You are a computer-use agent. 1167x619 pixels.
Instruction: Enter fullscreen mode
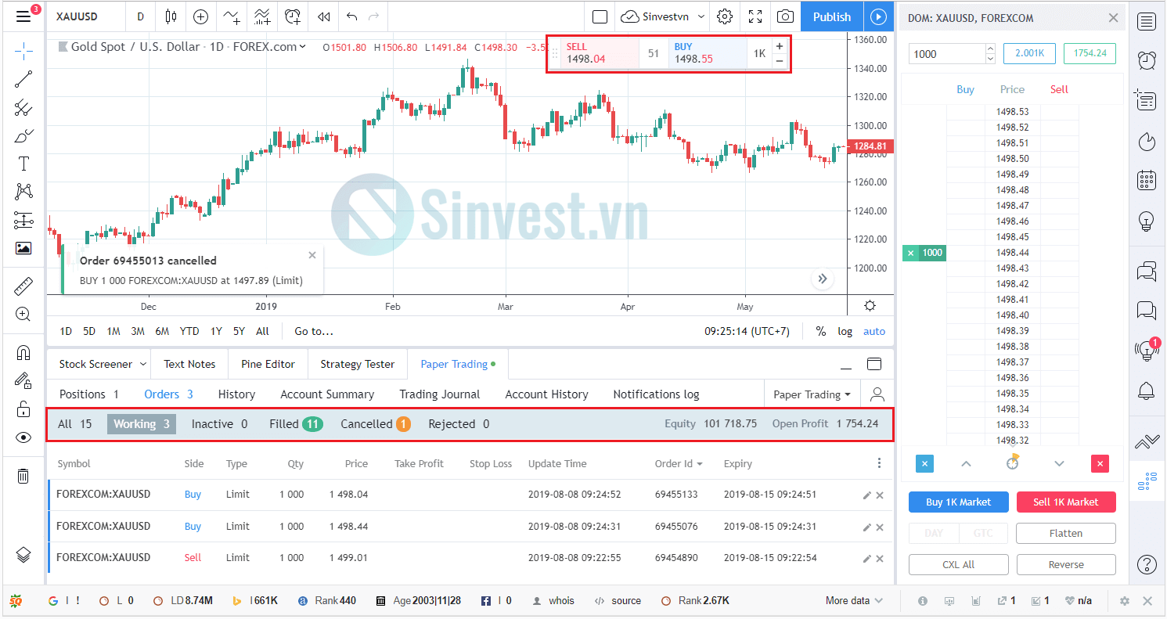(x=755, y=16)
